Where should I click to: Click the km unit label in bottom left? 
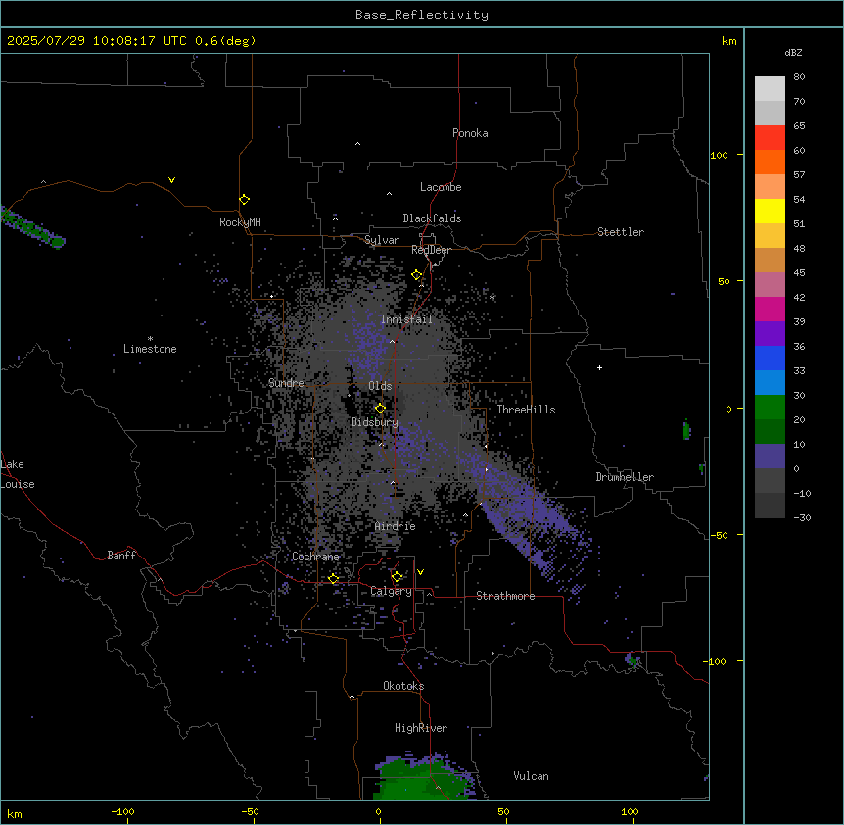click(15, 813)
